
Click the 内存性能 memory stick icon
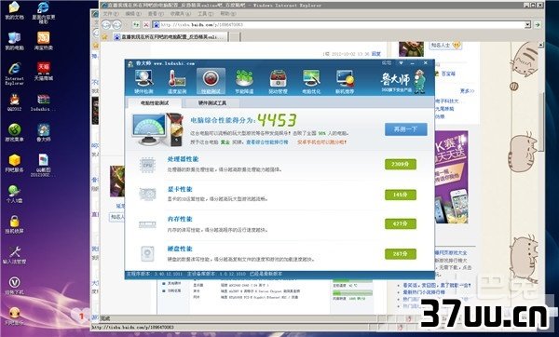147,224
